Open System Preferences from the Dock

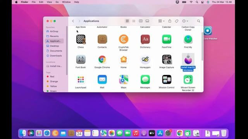click(x=168, y=133)
